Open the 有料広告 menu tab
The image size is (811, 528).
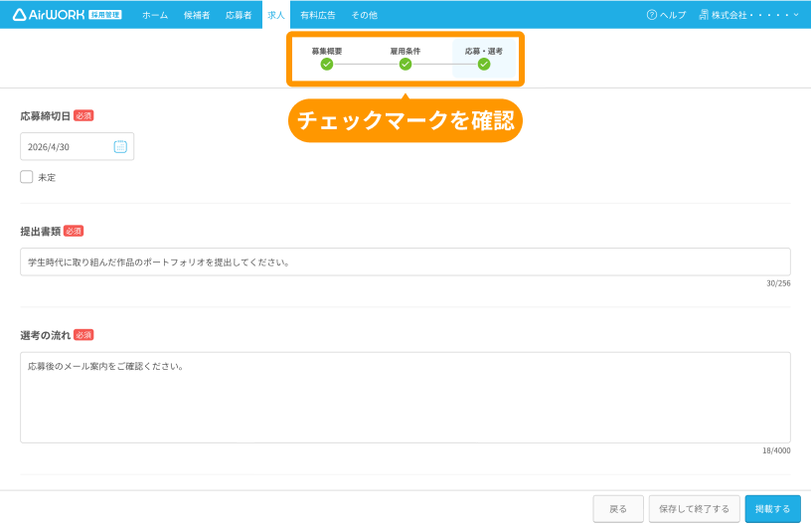pyautogui.click(x=318, y=15)
